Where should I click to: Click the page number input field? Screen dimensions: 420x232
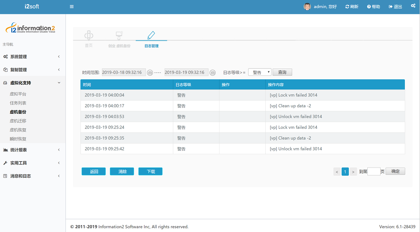[374, 172]
